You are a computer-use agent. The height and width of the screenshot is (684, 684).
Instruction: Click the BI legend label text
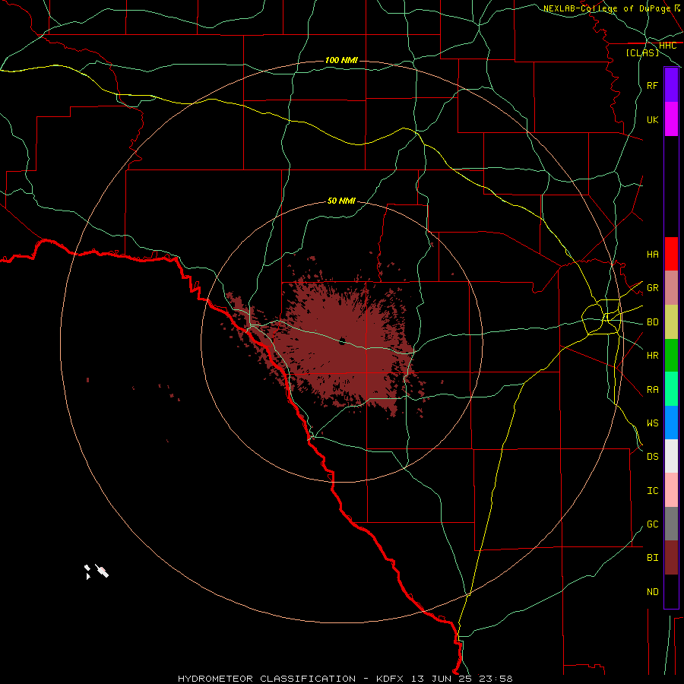pyautogui.click(x=653, y=558)
